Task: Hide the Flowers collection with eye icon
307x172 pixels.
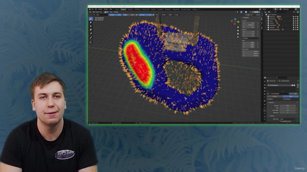Action: (x=295, y=23)
